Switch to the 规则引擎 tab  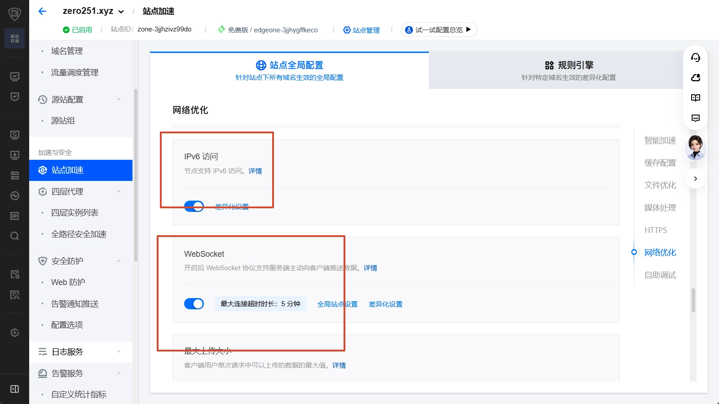point(569,70)
